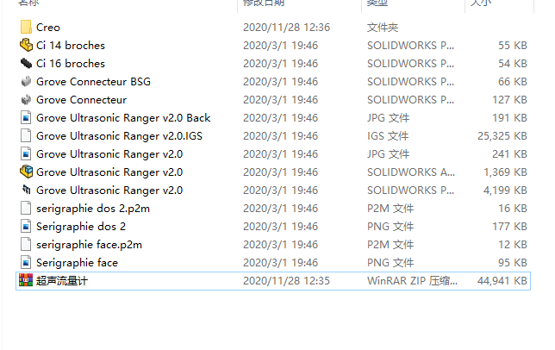Select the SolidWorks assembly Grove Ultrasonic Ranger v2.0 name
The height and width of the screenshot is (350, 555).
click(109, 172)
